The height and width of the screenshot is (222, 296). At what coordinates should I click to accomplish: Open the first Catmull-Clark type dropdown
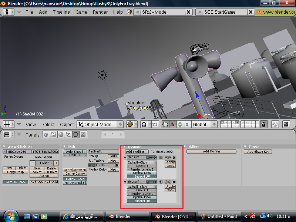click(x=142, y=162)
